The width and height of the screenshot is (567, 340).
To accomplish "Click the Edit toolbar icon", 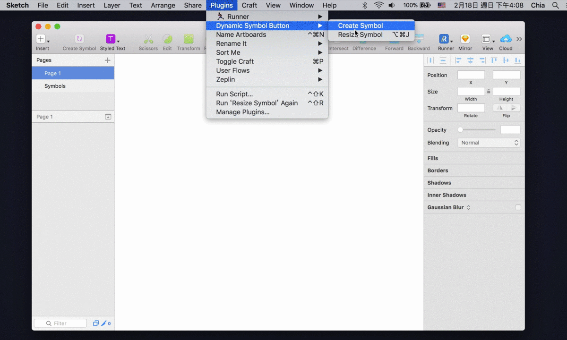I will 167,39.
